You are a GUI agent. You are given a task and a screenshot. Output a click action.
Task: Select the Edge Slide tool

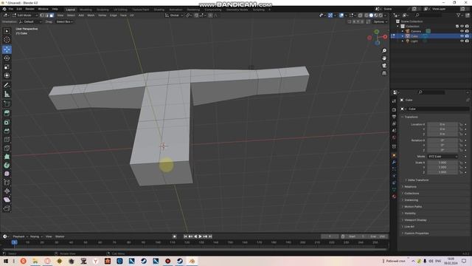pyautogui.click(x=7, y=183)
